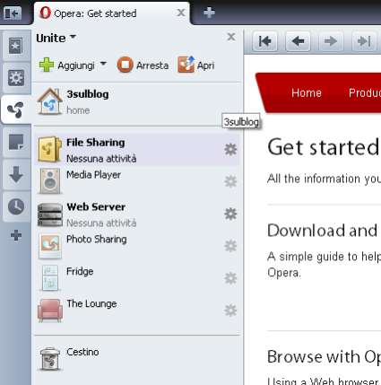Open The Lounge settings gear
Screen dimensions: 381x385
(x=230, y=311)
